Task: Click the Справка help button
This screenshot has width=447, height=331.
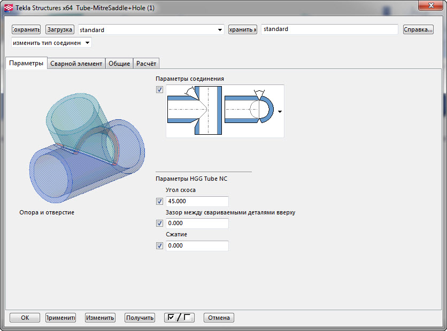Action: tap(418, 30)
